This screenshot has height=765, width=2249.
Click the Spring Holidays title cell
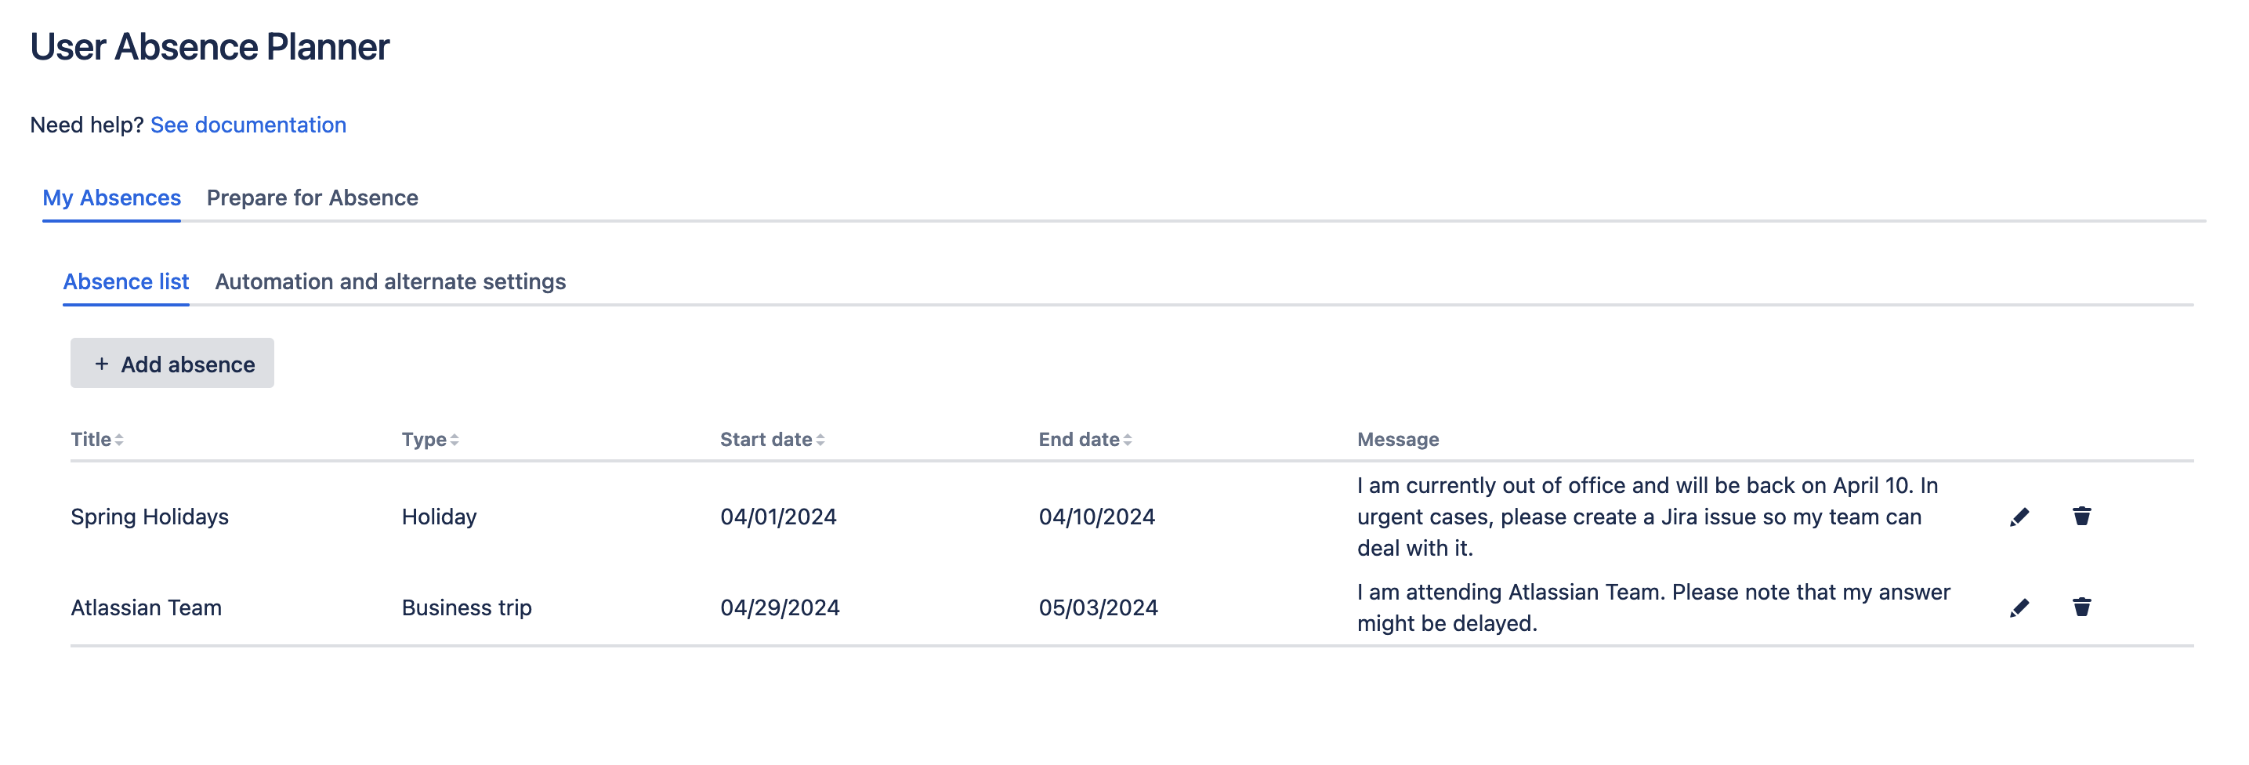click(x=150, y=517)
